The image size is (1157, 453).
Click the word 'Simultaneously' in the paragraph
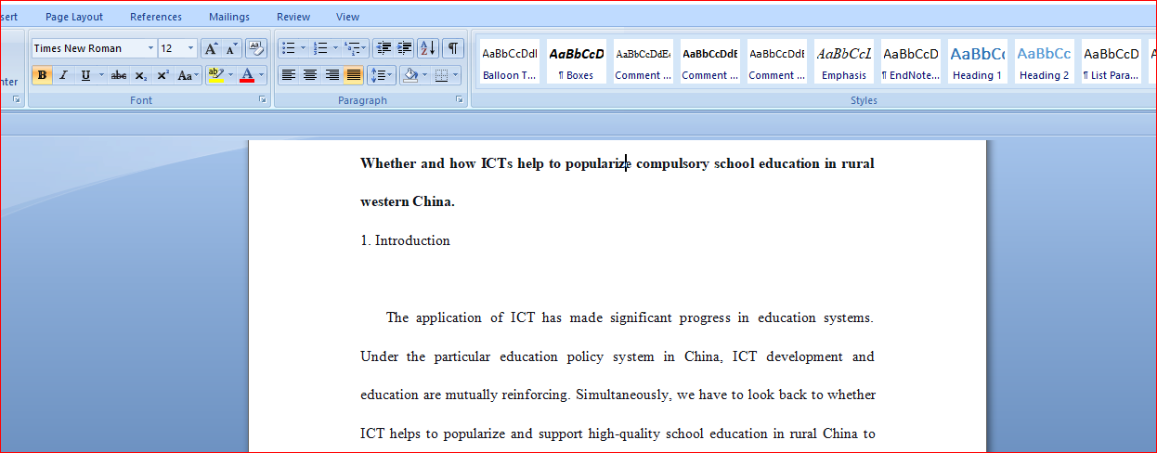623,395
